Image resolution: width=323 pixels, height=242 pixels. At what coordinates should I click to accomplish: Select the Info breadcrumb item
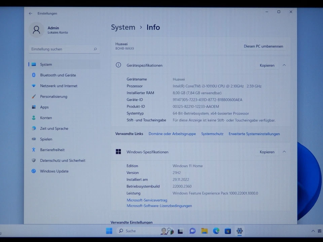coord(153,27)
